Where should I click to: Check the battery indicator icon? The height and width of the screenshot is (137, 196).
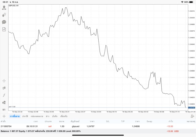pos(191,2)
